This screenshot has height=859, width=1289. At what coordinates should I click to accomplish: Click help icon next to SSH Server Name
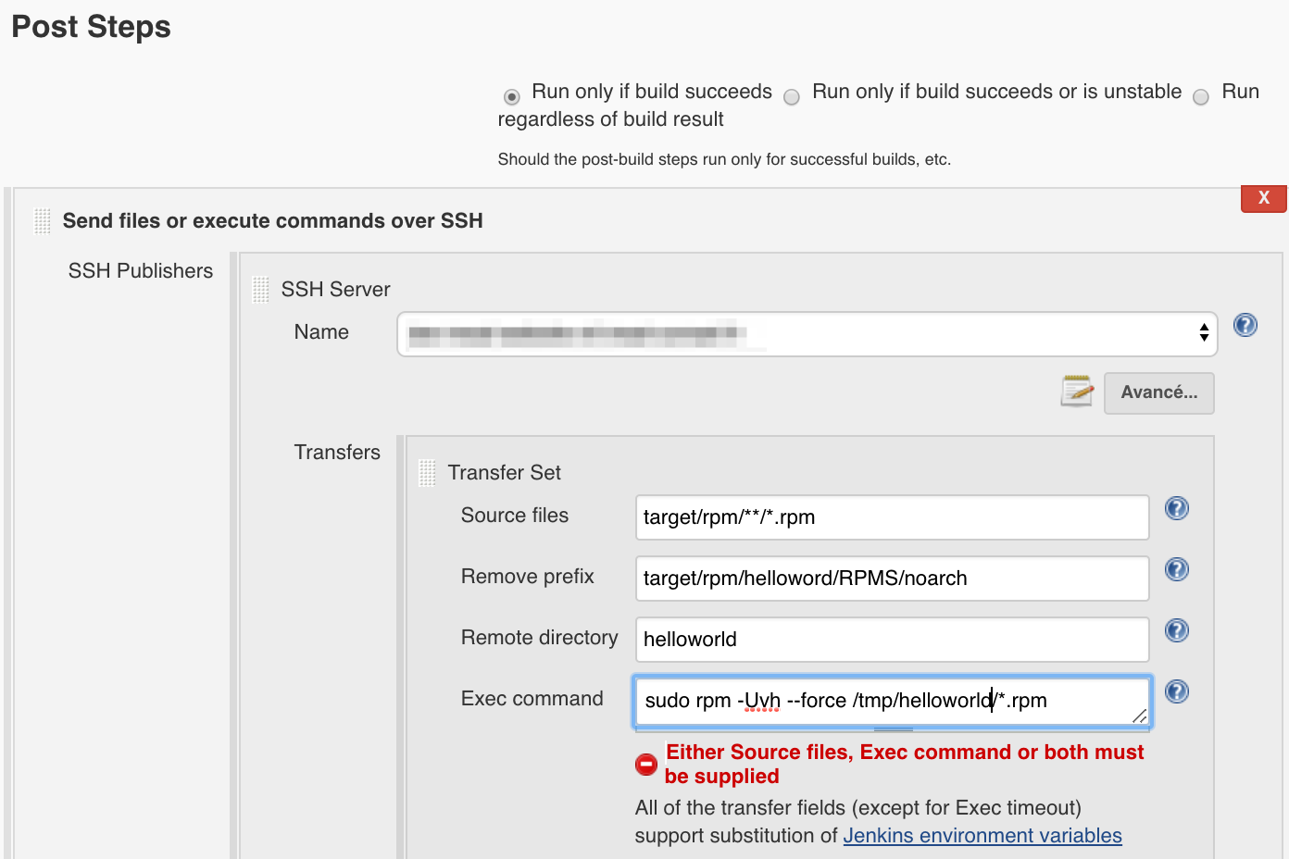pos(1245,325)
